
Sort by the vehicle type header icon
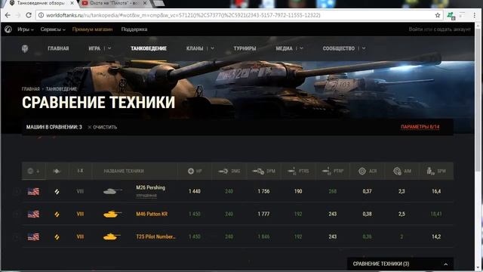pos(57,171)
